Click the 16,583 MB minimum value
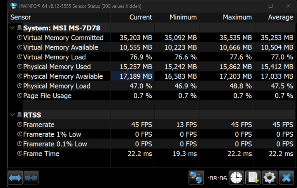This screenshot has width=297, height=188. [x=180, y=76]
